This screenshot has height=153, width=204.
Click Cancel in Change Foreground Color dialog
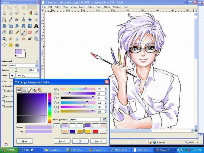[98, 141]
